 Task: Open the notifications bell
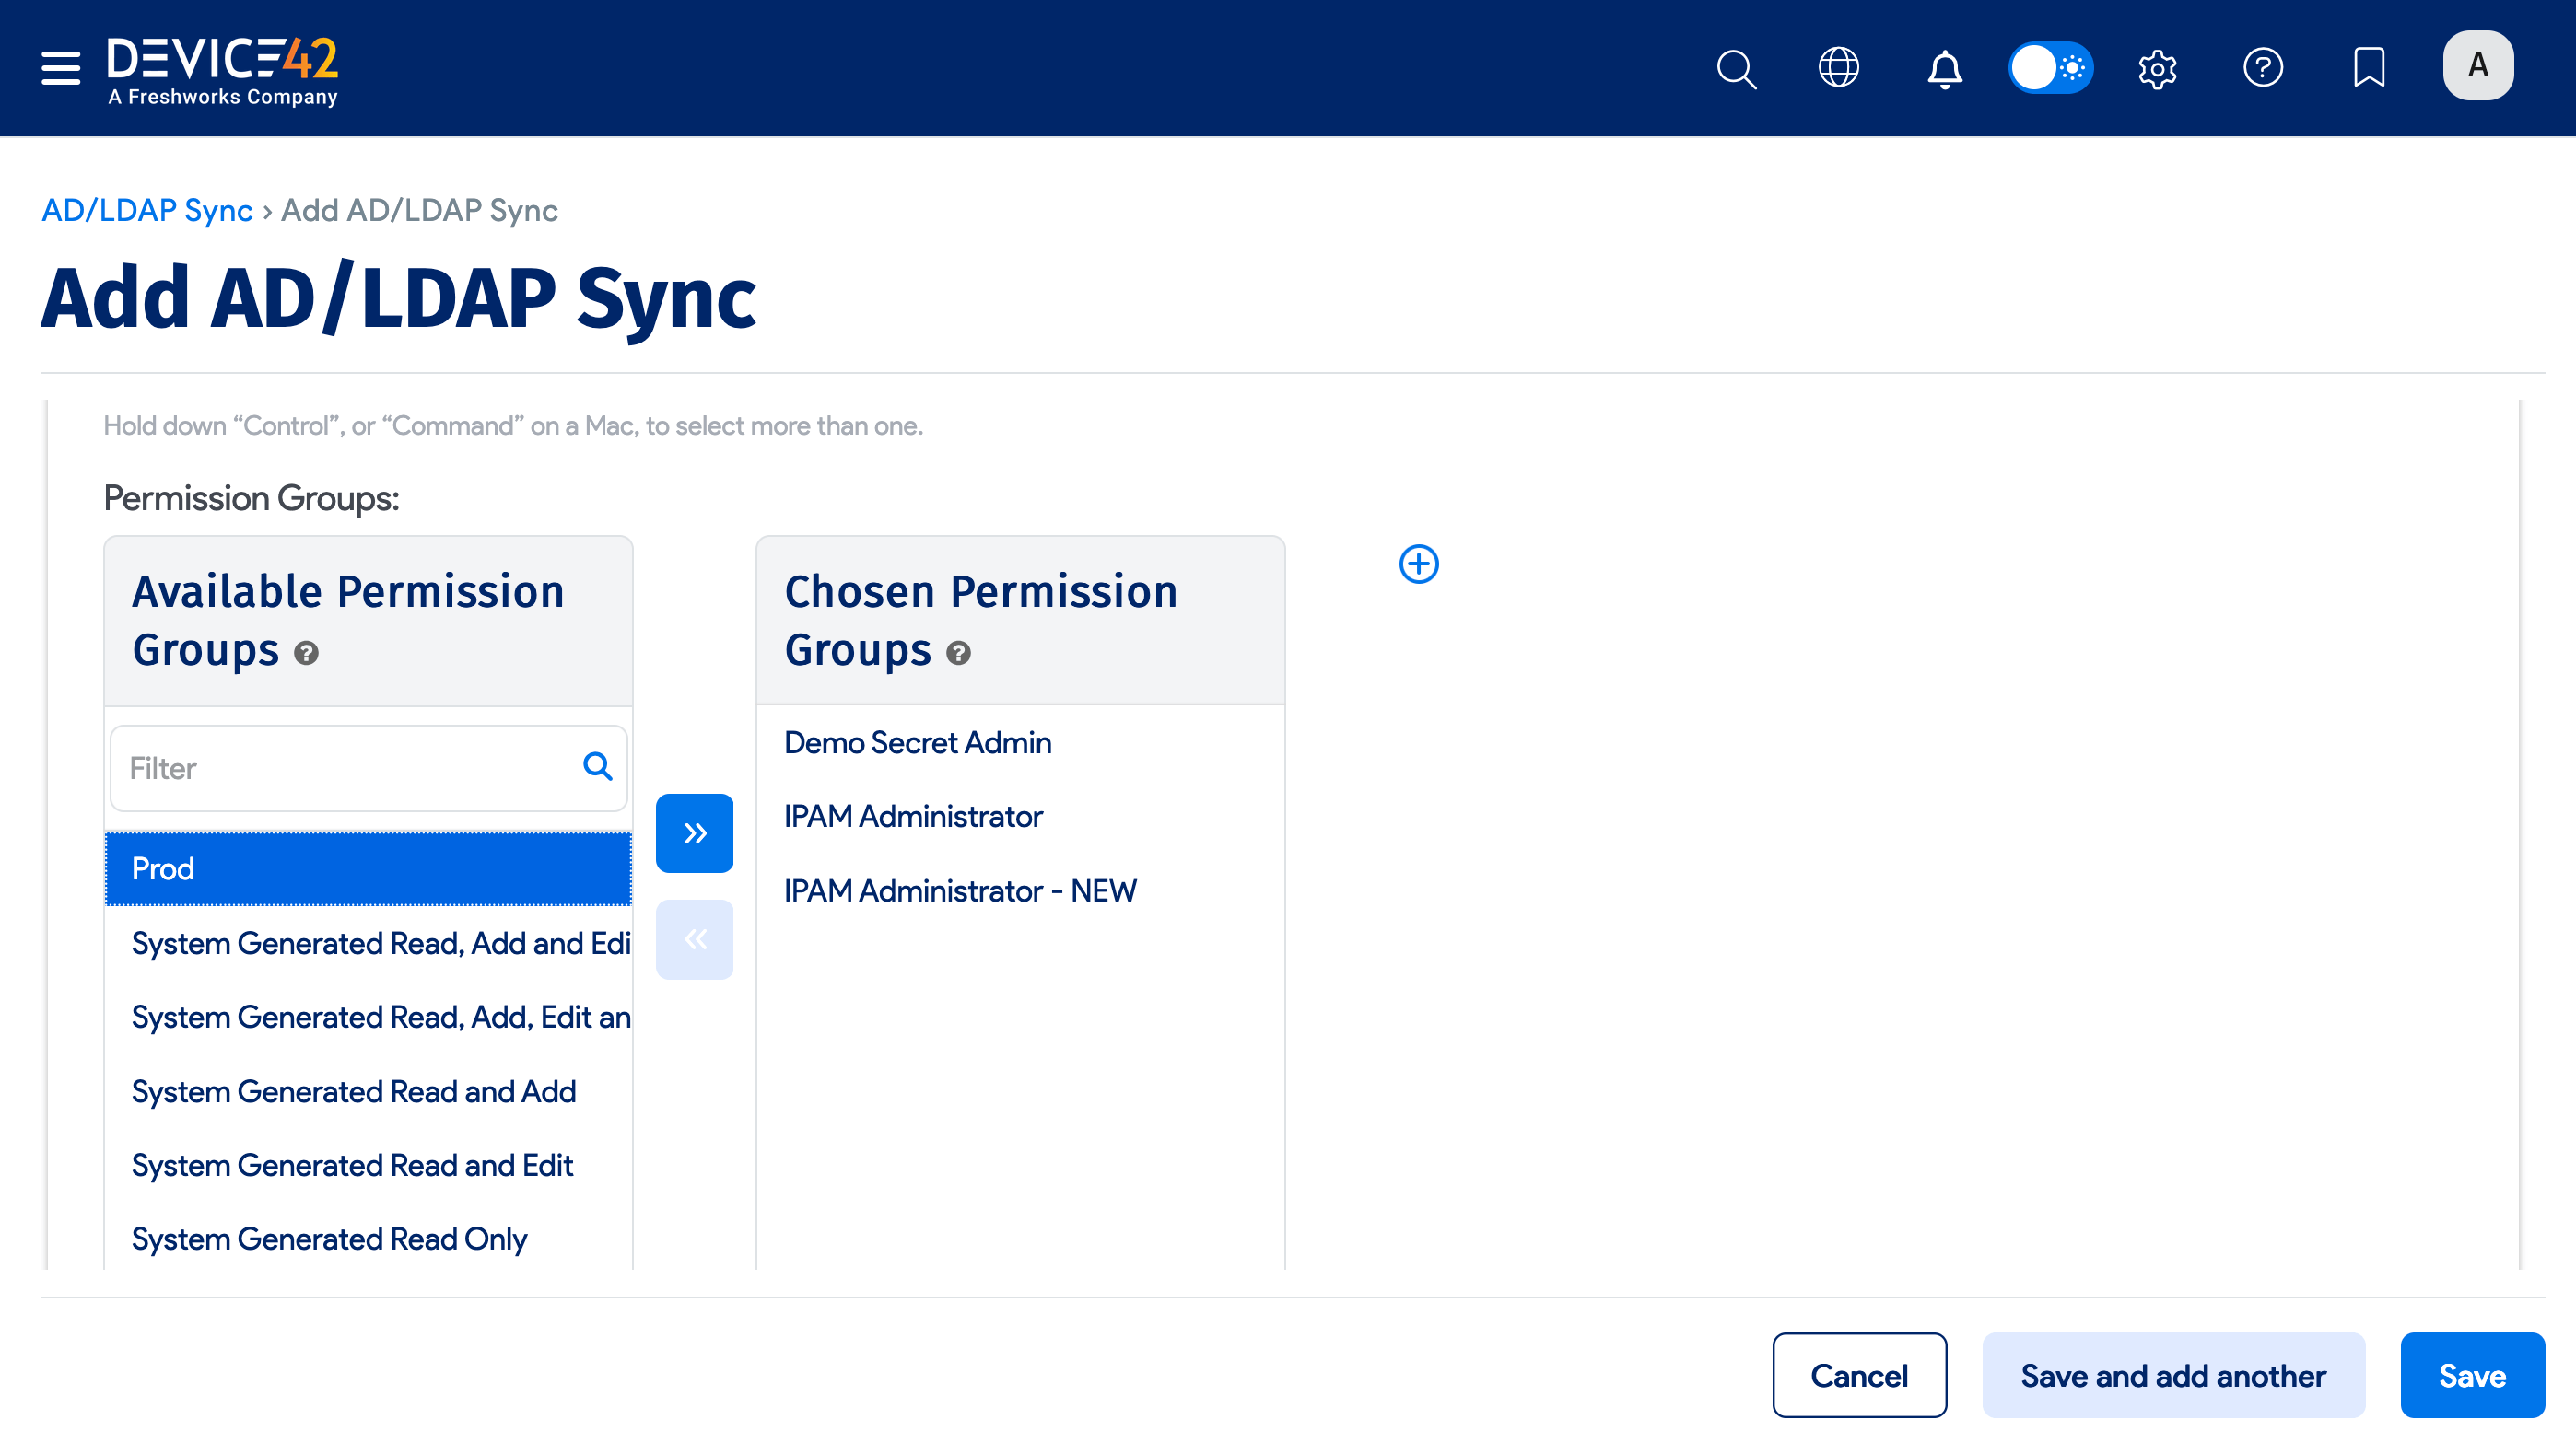1944,68
